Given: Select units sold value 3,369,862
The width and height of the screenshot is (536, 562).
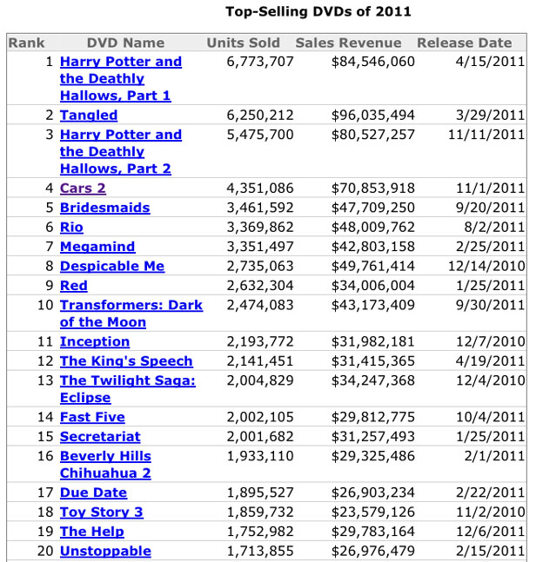Looking at the screenshot, I should point(260,228).
